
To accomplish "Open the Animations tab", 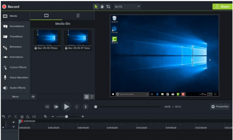I will [16, 57].
